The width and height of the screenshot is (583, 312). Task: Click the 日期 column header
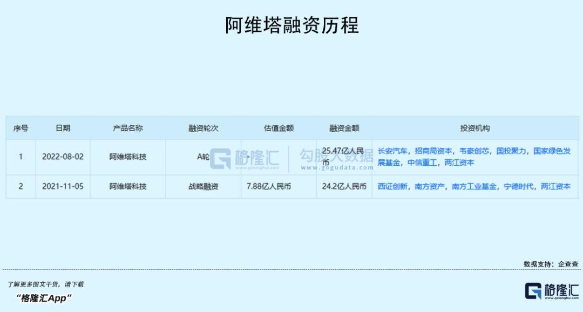tap(63, 128)
